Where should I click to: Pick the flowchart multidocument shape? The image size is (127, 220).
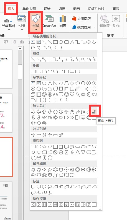pyautogui.click(x=72, y=147)
